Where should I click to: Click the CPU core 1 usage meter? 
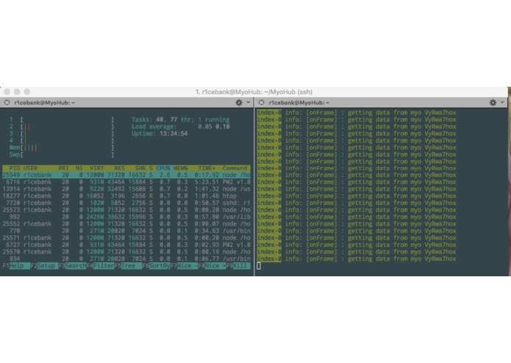tap(62, 120)
